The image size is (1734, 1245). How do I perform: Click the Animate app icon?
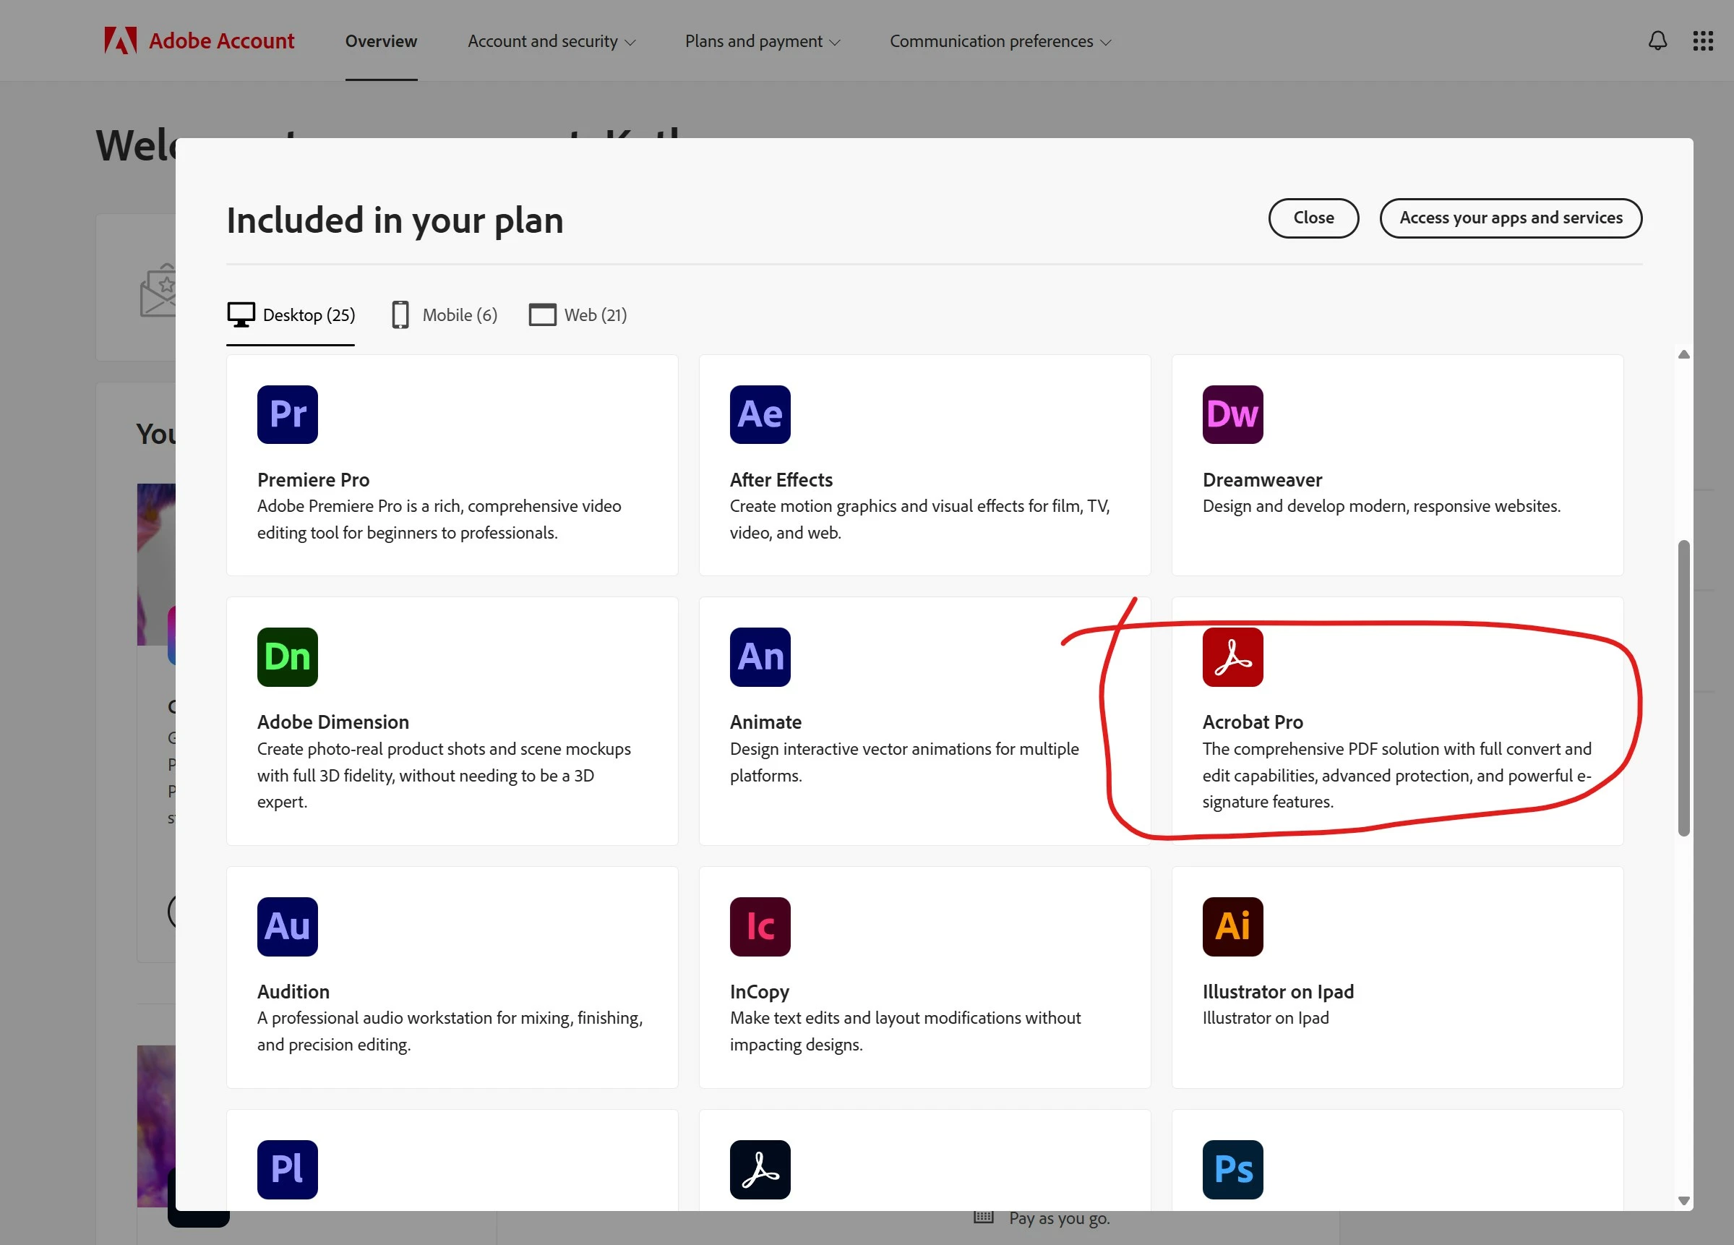coord(760,657)
